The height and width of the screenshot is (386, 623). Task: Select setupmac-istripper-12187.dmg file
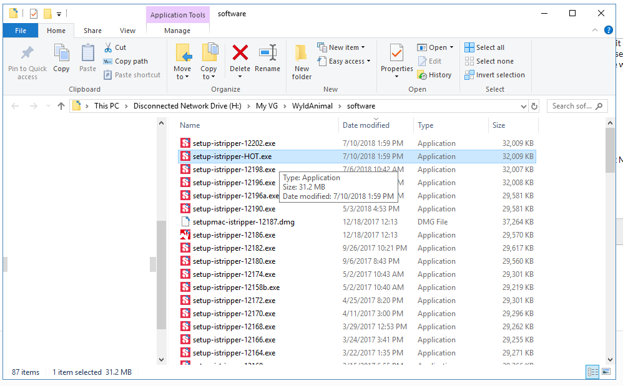(x=357, y=222)
